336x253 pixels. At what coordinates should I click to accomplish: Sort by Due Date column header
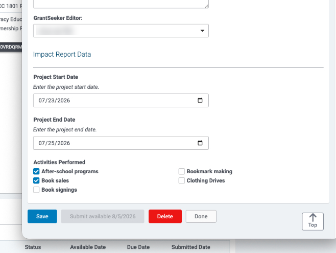[x=138, y=247]
